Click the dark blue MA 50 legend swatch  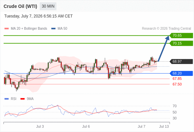(53, 29)
